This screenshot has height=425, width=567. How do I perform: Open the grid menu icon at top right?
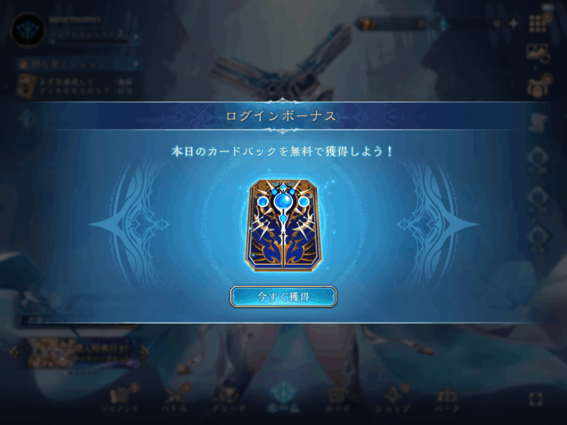pyautogui.click(x=538, y=23)
